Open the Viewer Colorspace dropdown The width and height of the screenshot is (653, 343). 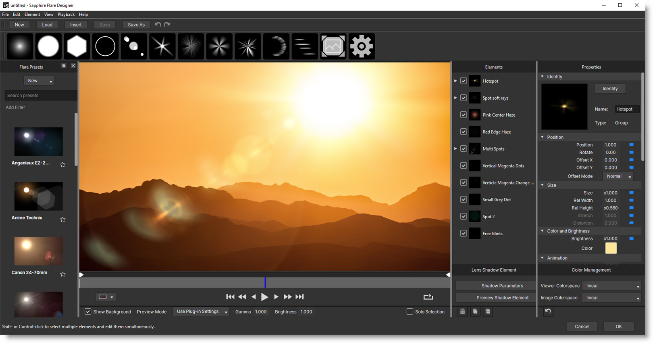[x=611, y=286]
